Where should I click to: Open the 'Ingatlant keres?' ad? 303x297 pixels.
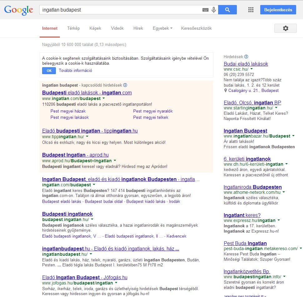pyautogui.click(x=242, y=215)
